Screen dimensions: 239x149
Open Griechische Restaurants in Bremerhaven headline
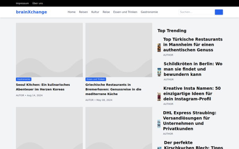(113, 89)
